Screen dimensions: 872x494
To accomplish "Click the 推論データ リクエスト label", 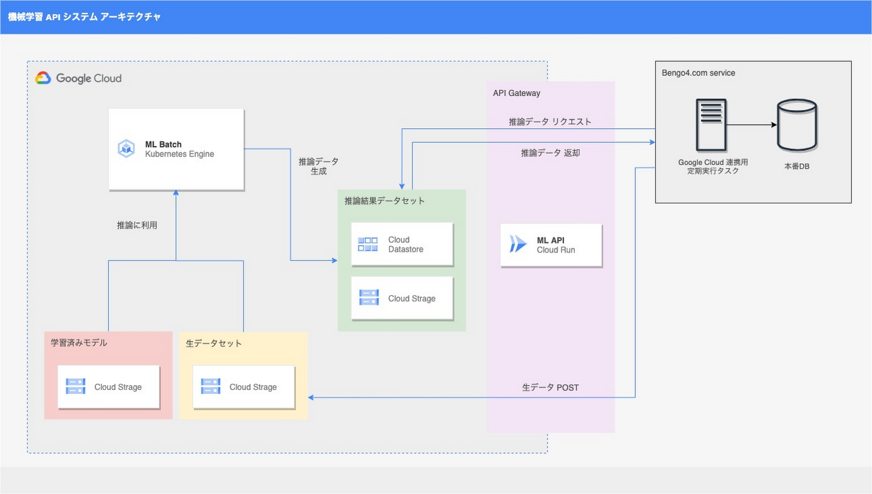I will [x=550, y=122].
